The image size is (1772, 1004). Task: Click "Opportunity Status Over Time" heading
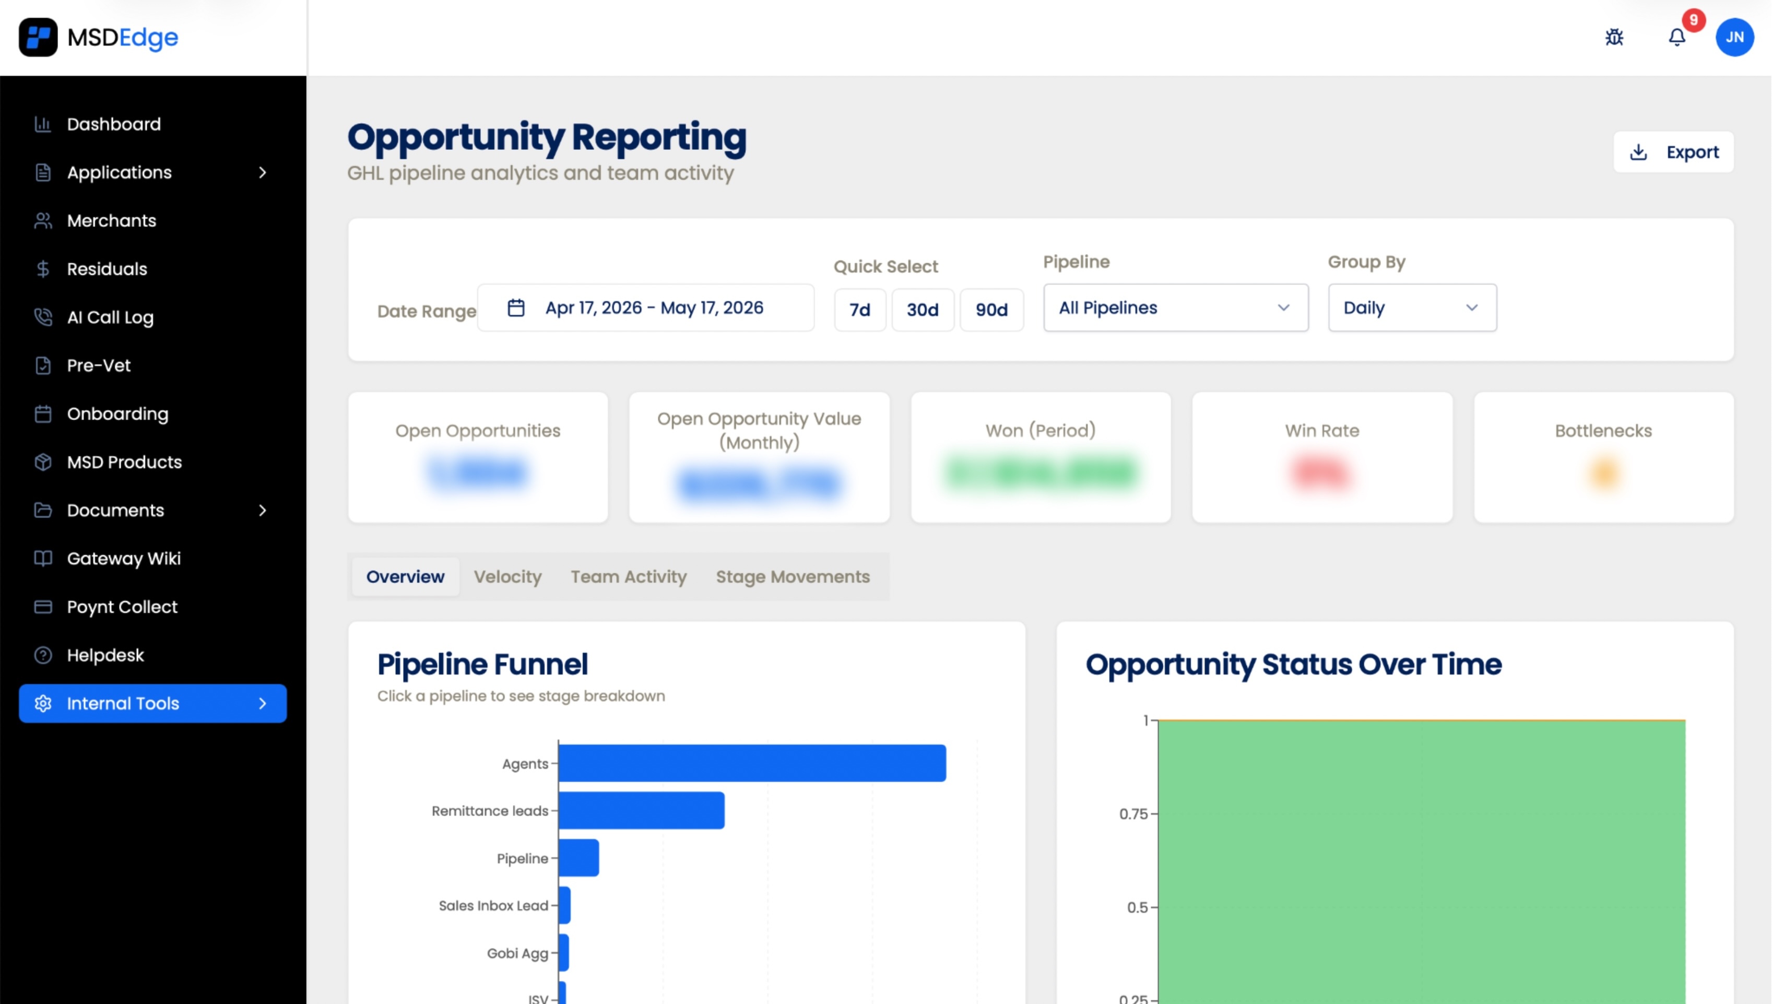[x=1293, y=665]
